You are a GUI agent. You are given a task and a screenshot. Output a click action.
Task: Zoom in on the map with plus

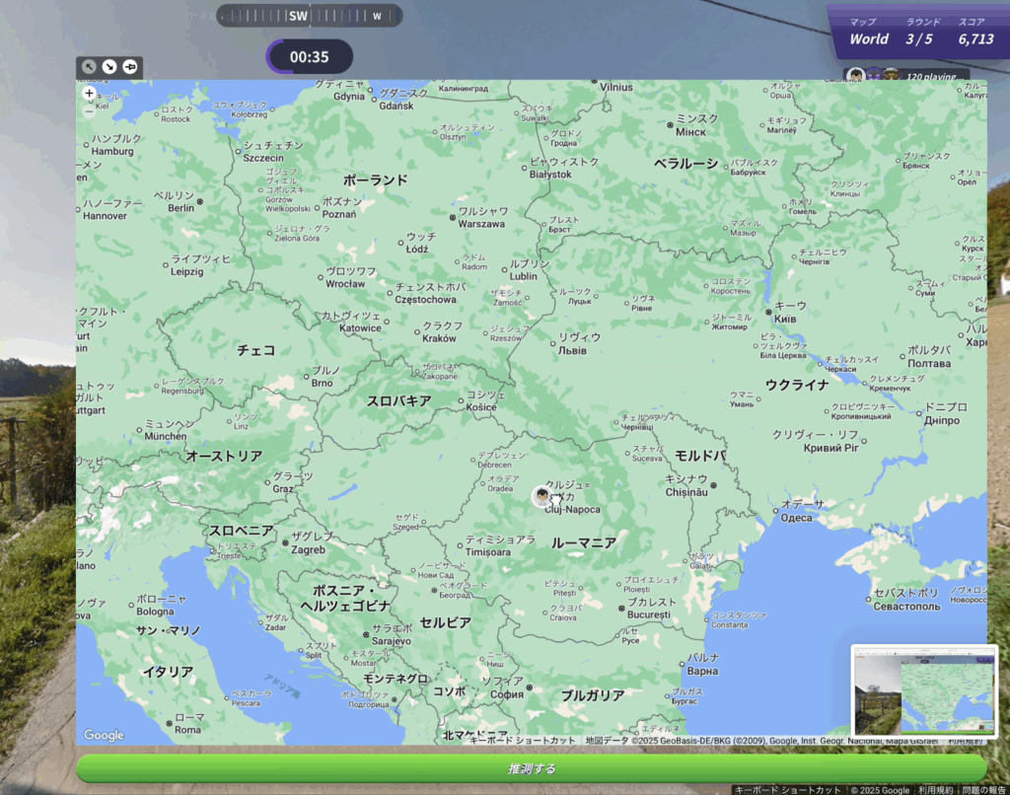pyautogui.click(x=89, y=94)
